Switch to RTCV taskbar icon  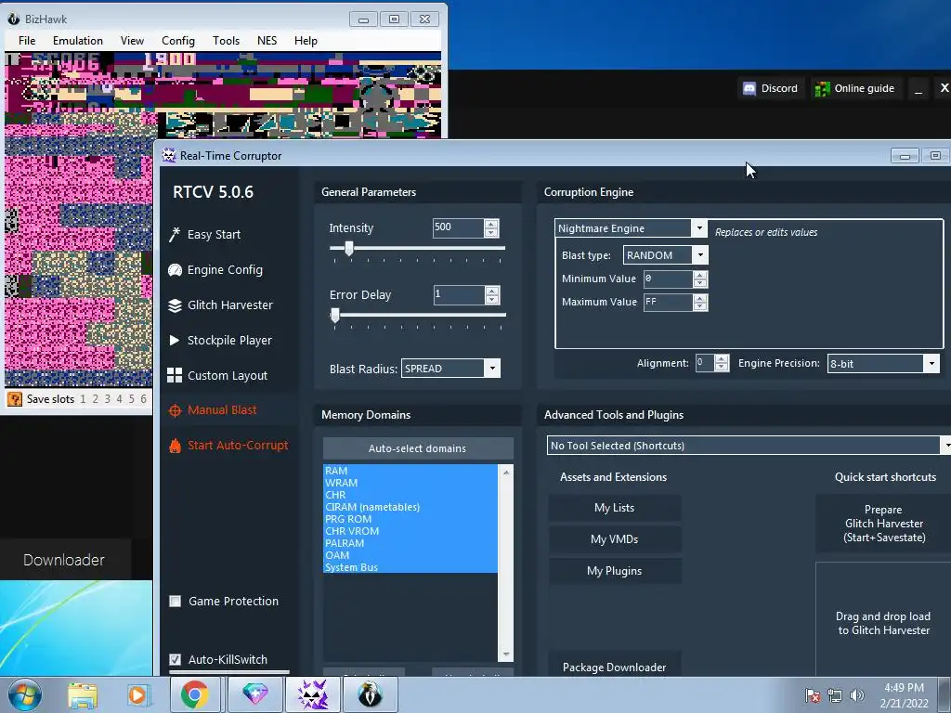click(x=313, y=694)
